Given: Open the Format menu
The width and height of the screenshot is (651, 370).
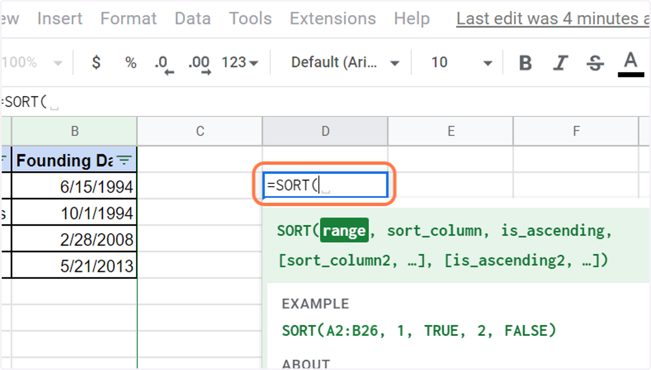Looking at the screenshot, I should (129, 18).
